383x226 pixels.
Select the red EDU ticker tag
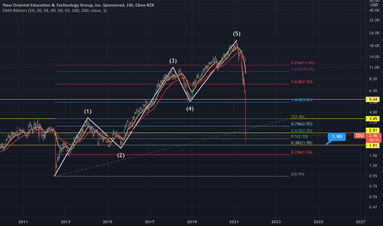(360, 136)
